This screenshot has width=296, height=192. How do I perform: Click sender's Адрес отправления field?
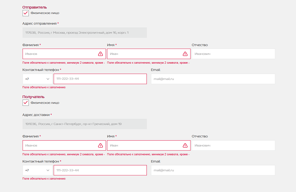tap(84, 33)
